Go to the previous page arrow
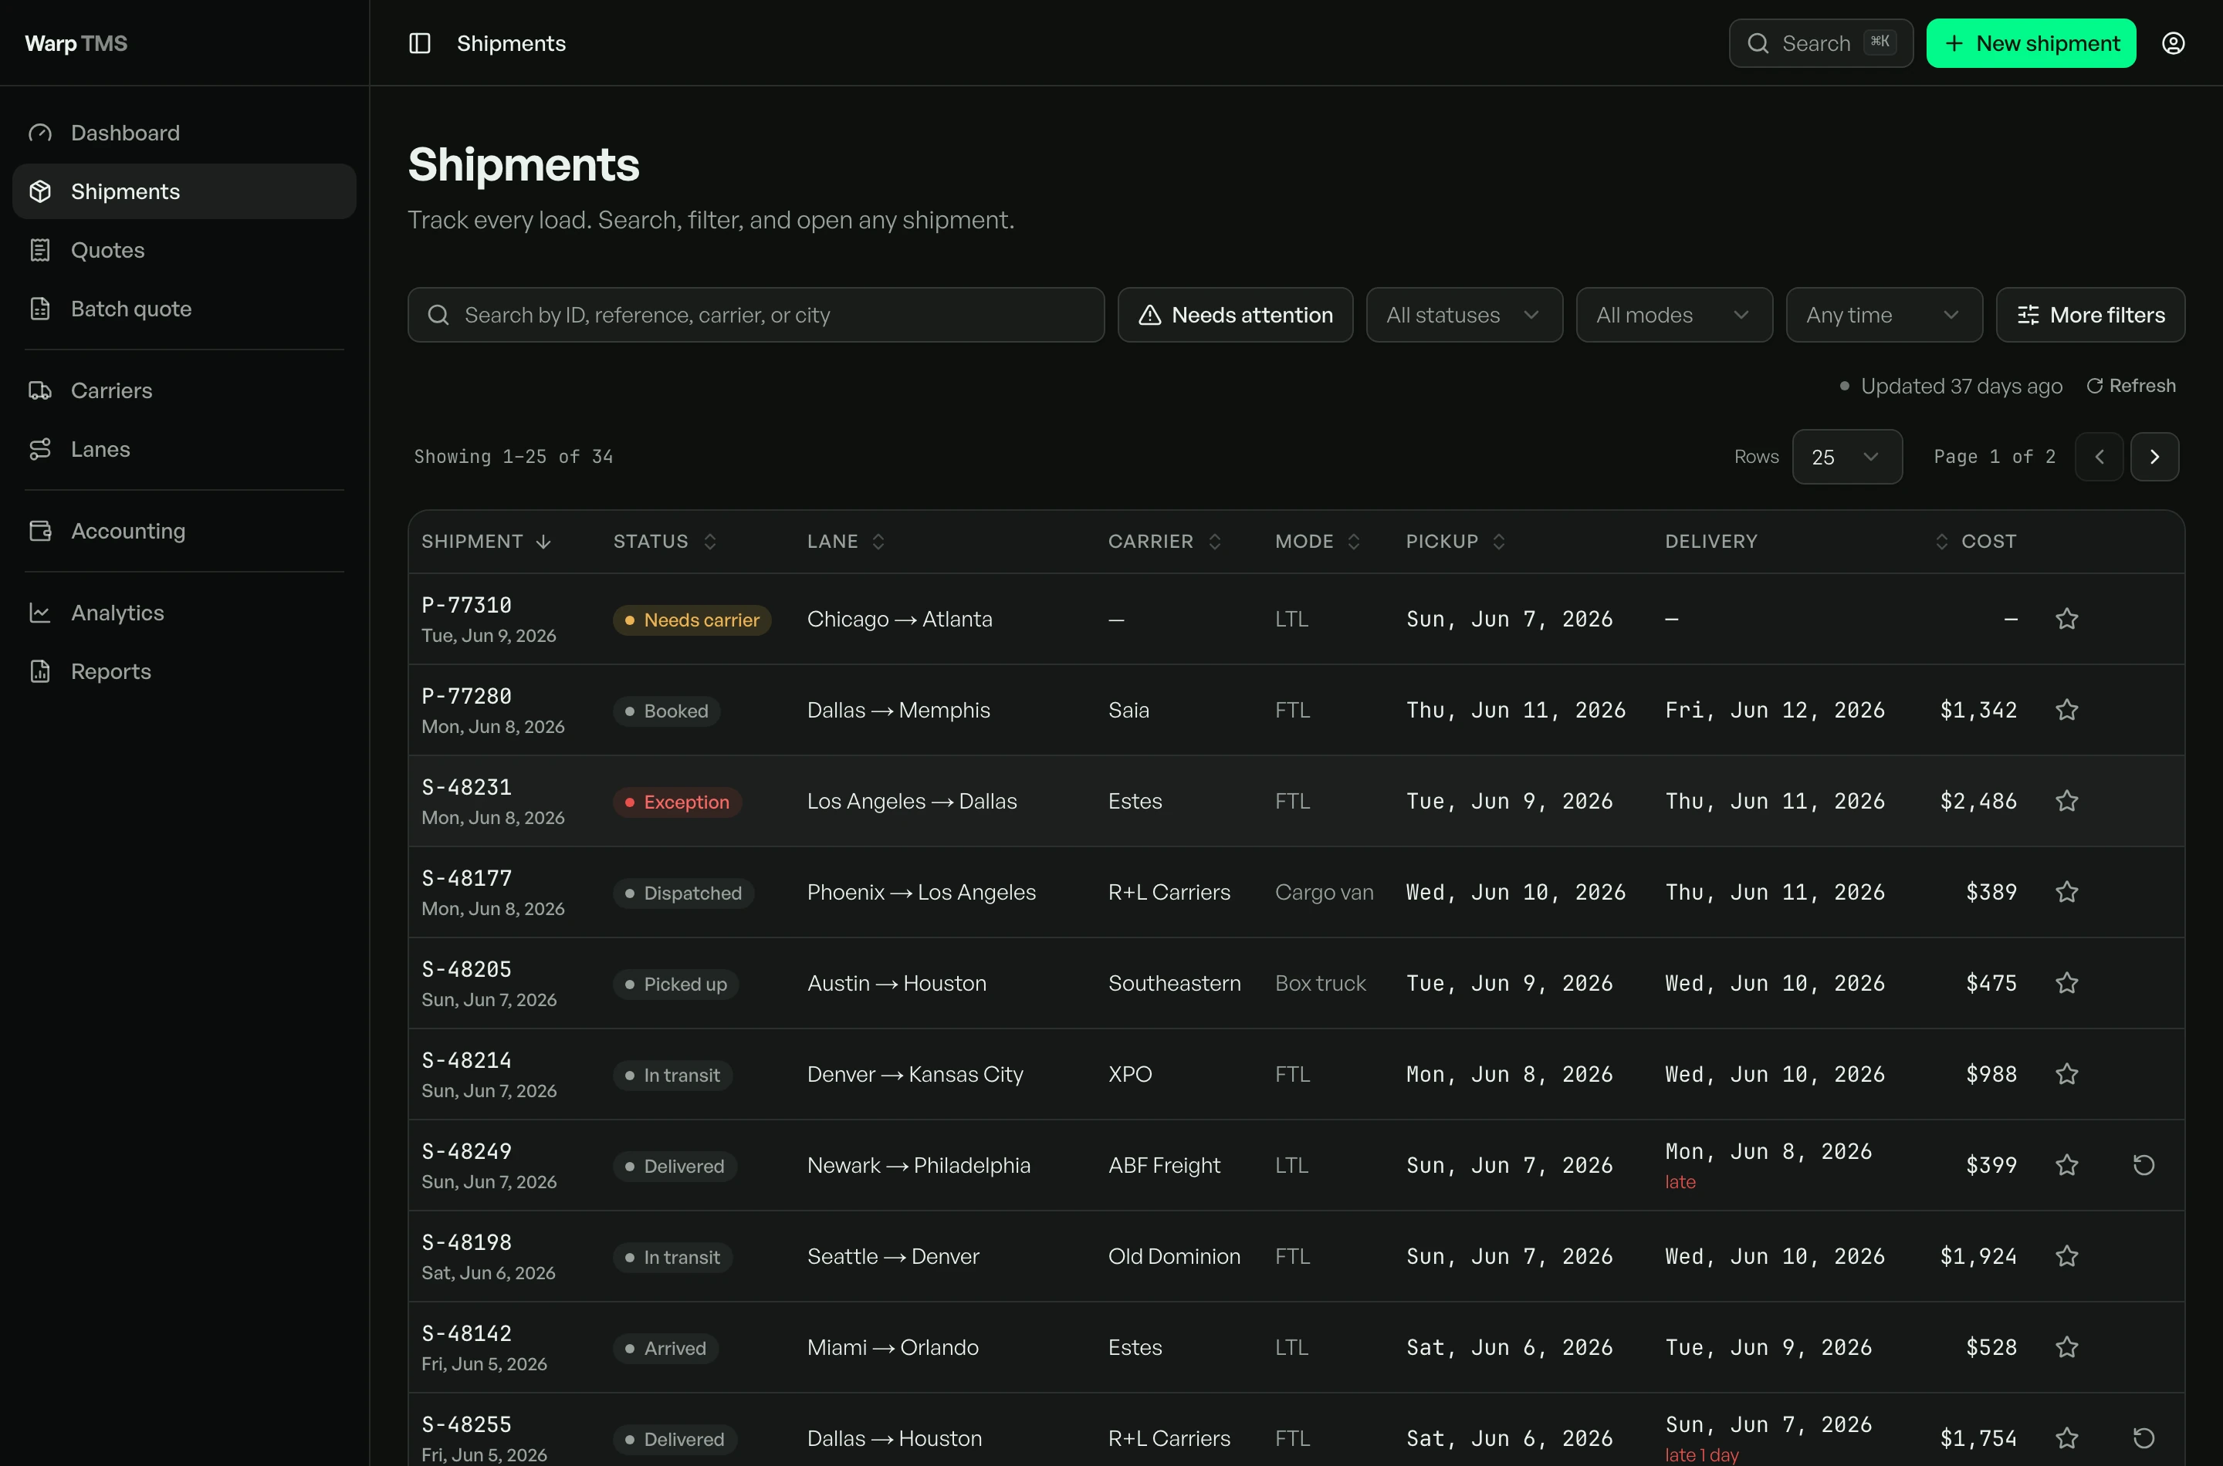The height and width of the screenshot is (1466, 2223). coord(2099,456)
